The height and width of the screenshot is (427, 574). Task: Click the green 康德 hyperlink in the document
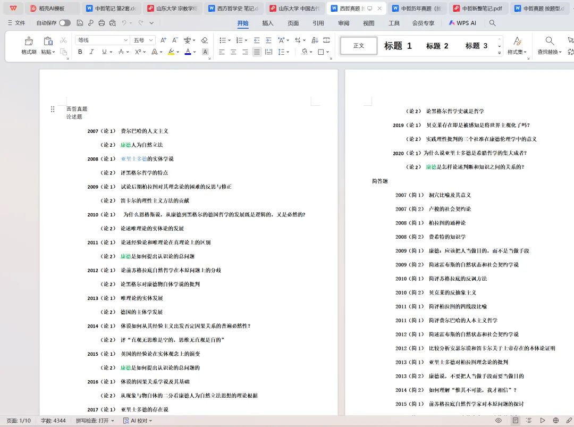tap(125, 145)
